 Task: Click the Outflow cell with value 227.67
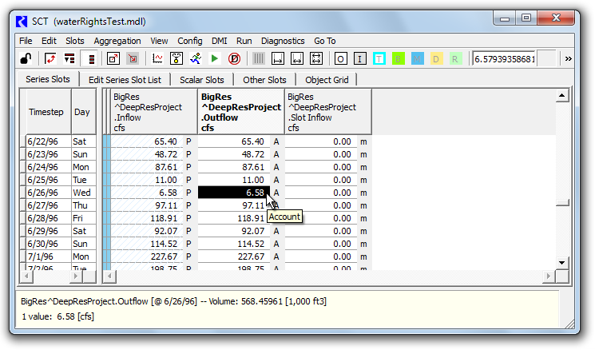234,257
